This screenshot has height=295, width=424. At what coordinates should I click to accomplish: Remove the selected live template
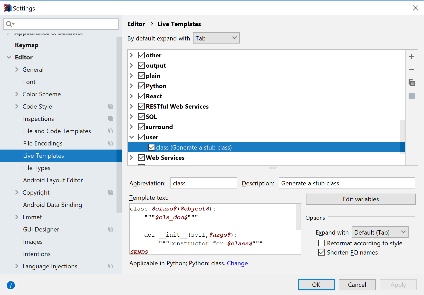coord(412,69)
